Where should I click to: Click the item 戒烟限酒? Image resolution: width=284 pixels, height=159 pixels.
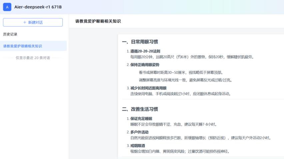click(138, 146)
